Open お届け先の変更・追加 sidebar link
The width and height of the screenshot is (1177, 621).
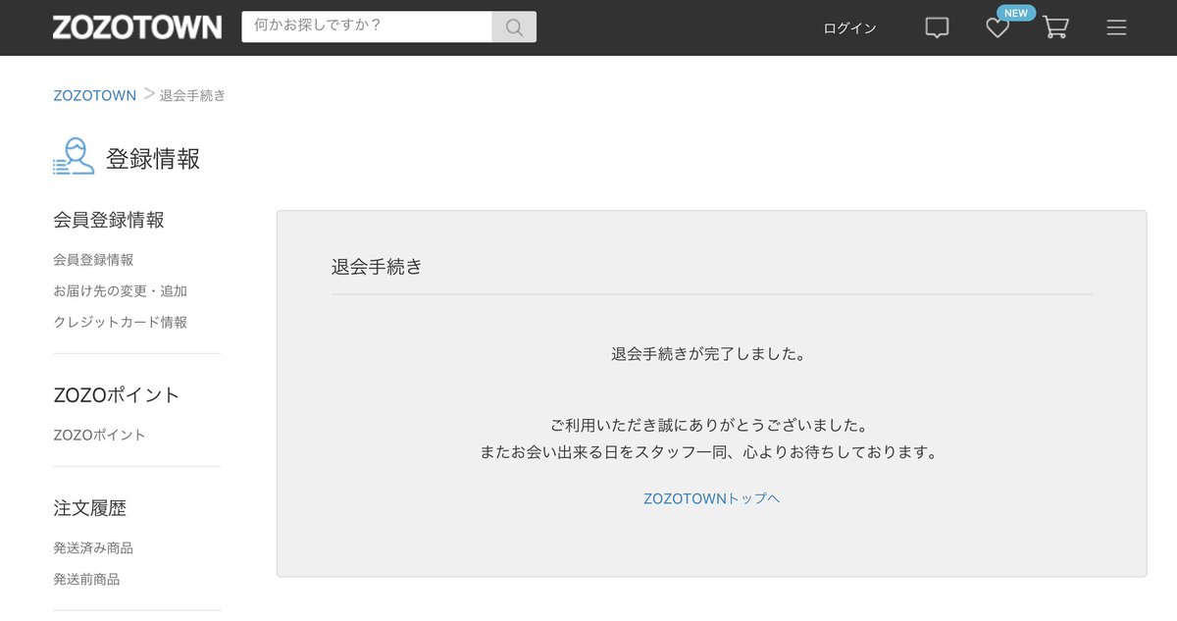click(120, 291)
